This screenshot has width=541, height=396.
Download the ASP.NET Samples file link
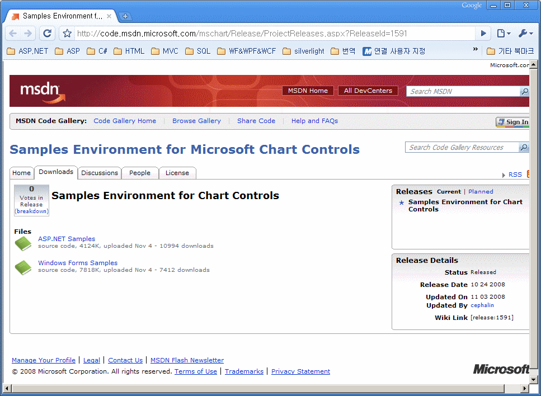[67, 239]
